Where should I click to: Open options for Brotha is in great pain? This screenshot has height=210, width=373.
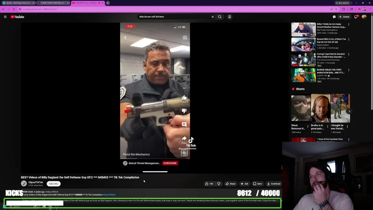click(x=328, y=127)
